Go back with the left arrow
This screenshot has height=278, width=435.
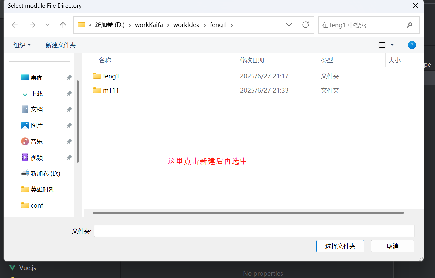coord(15,25)
